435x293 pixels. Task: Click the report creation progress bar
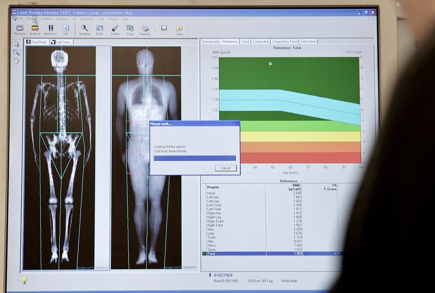[195, 158]
